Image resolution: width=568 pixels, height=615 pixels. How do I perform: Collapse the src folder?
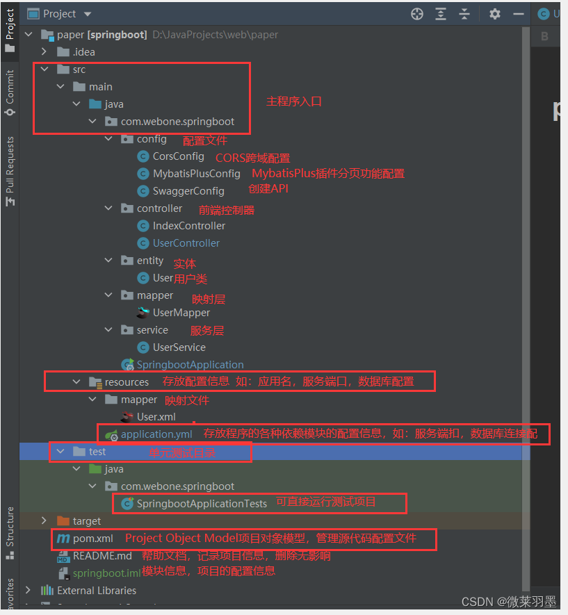pos(44,69)
